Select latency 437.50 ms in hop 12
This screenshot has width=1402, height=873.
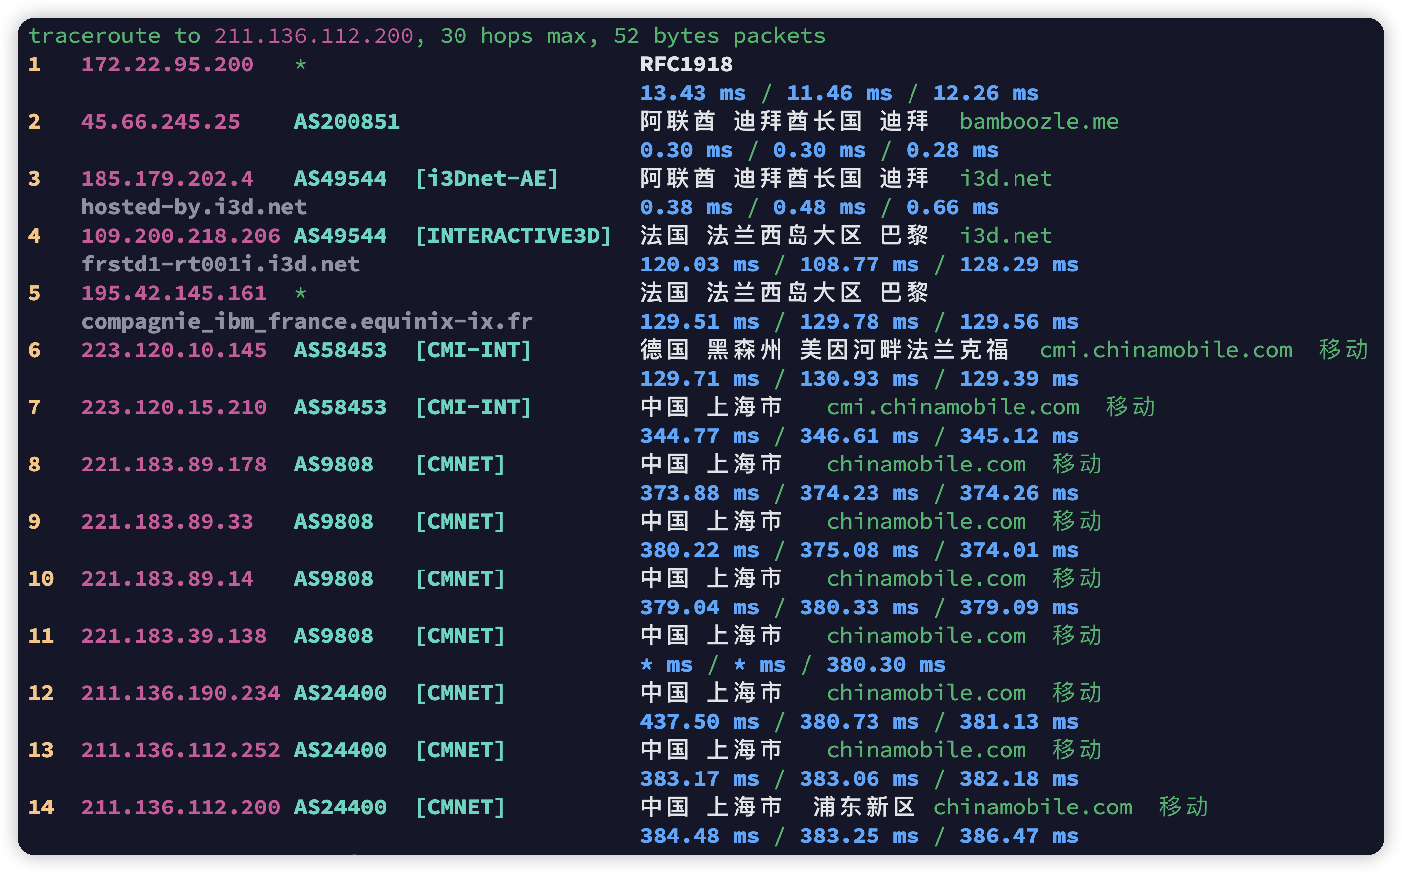tap(700, 722)
